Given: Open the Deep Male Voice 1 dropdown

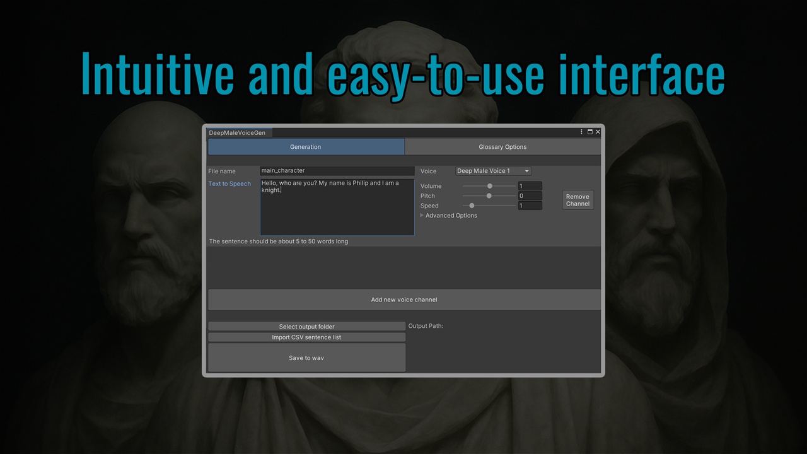Looking at the screenshot, I should pos(494,171).
